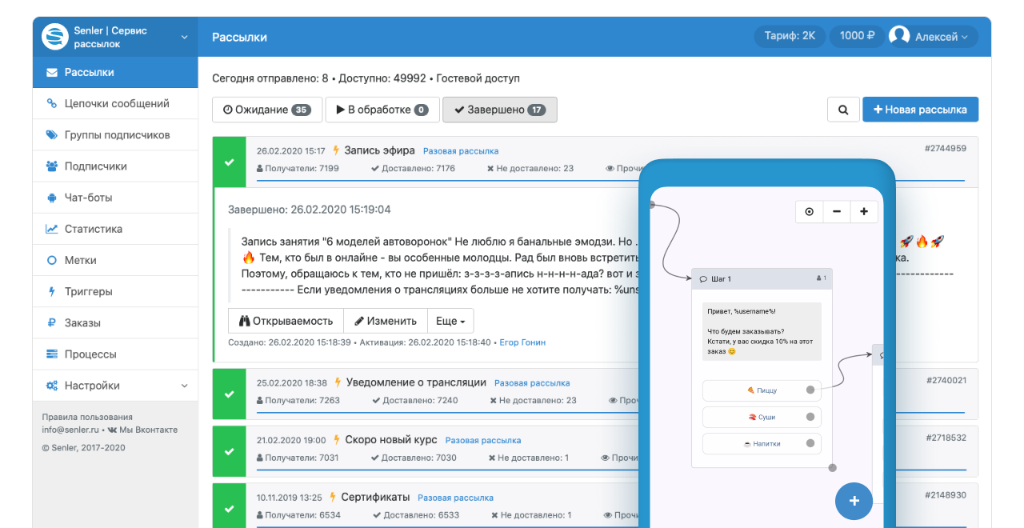Click Разовая рассылка link for Запись эфира
This screenshot has height=528, width=1024.
pos(461,151)
